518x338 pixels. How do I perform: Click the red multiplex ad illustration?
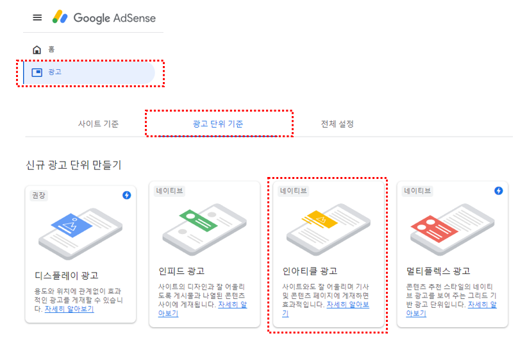tap(452, 229)
